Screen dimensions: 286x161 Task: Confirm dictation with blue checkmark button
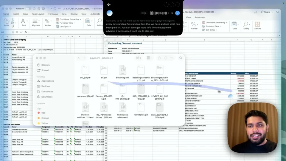(178, 13)
